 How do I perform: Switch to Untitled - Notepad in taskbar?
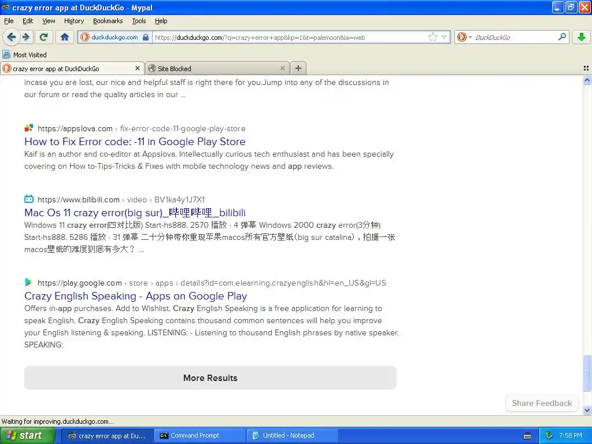pyautogui.click(x=292, y=435)
